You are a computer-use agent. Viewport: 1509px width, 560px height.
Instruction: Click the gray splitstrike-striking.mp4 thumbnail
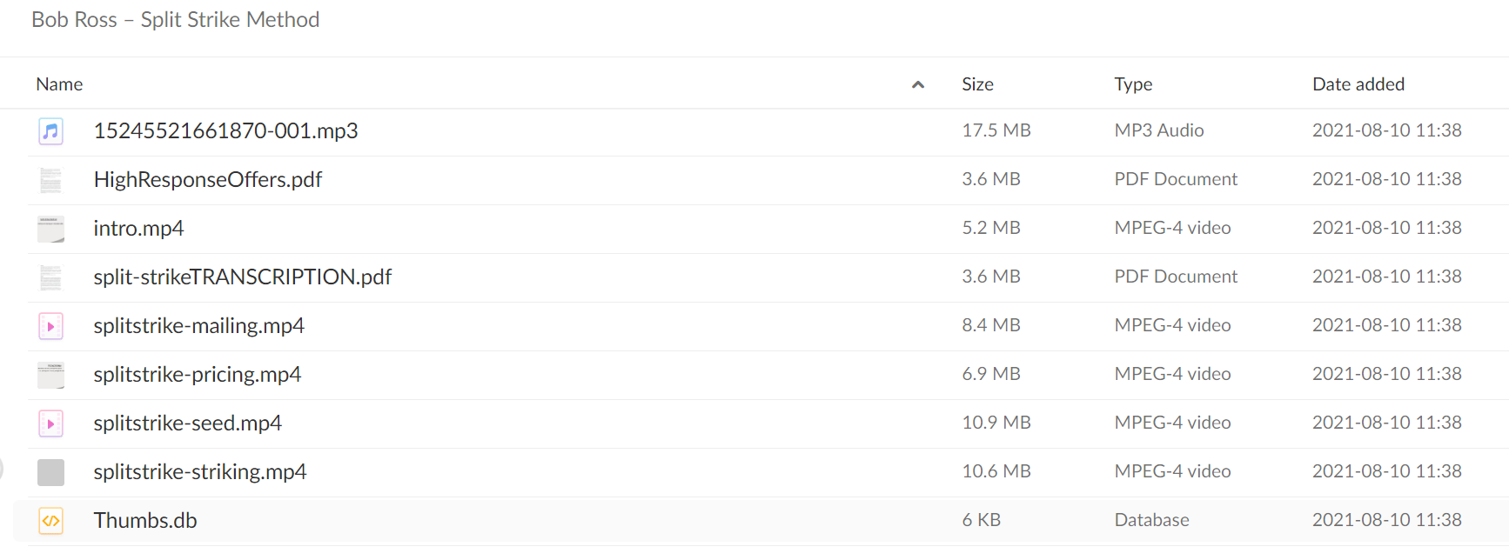point(50,472)
